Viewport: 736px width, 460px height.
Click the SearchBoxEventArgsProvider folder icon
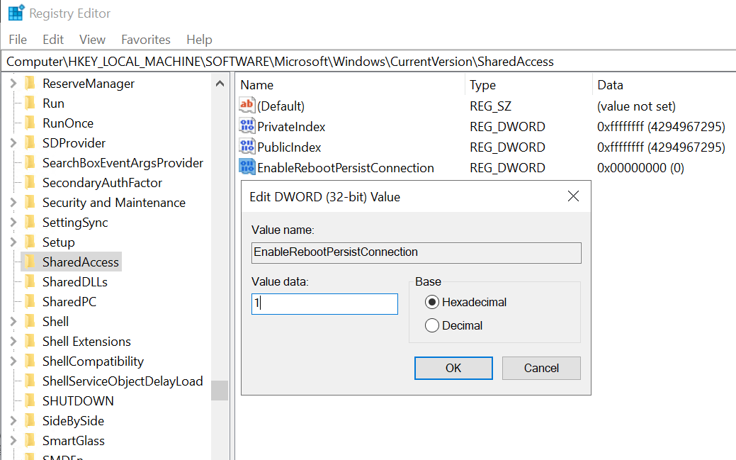point(30,162)
